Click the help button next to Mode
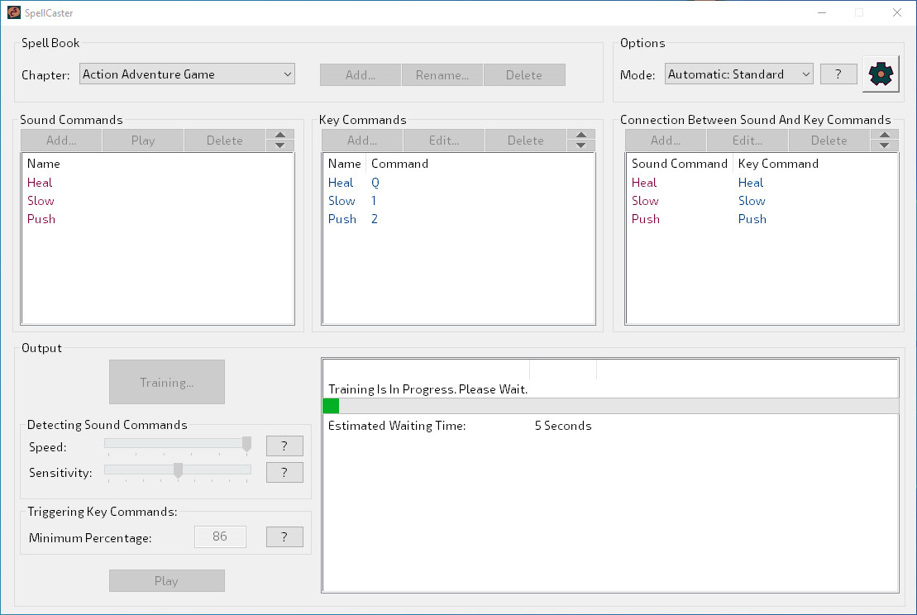The width and height of the screenshot is (917, 615). 838,74
